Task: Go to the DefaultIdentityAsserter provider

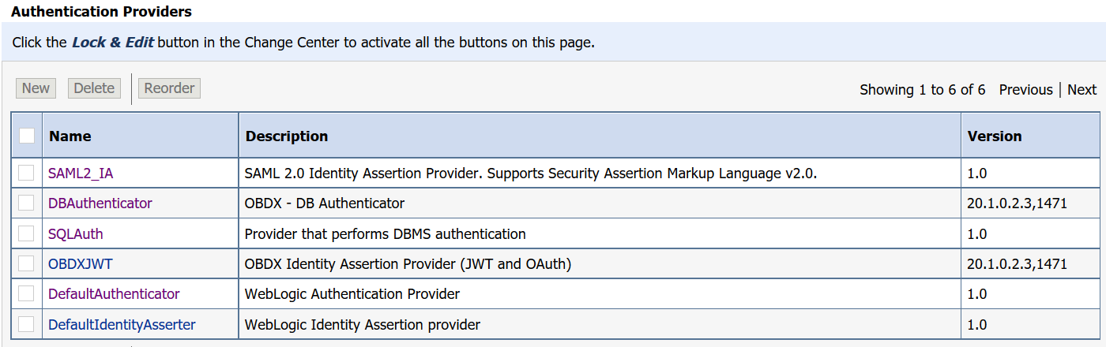Action: pos(122,325)
